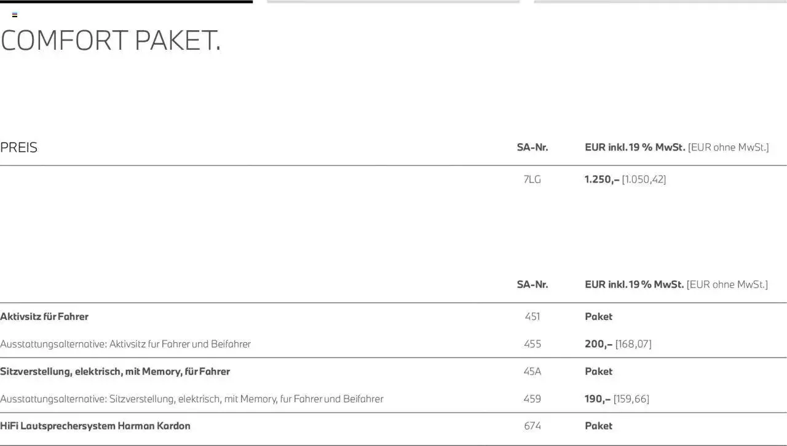The image size is (787, 446).
Task: Click the 1.250,– package price
Action: [602, 179]
